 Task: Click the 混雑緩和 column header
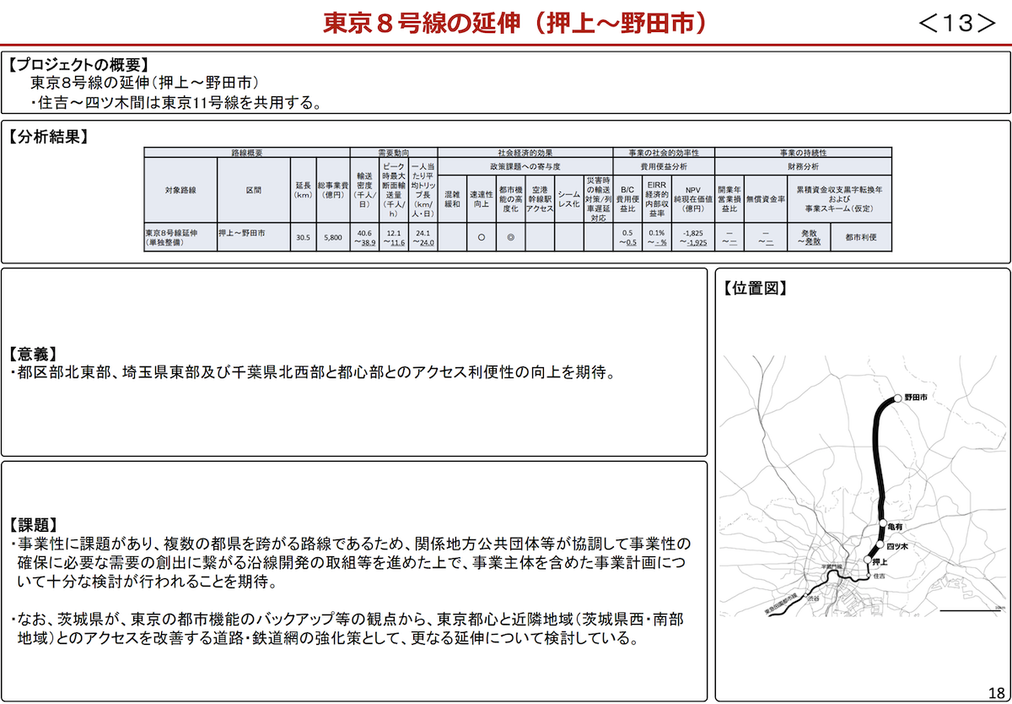[453, 199]
